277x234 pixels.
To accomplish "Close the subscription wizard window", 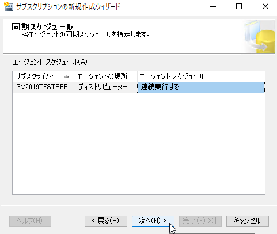I will pyautogui.click(x=265, y=6).
